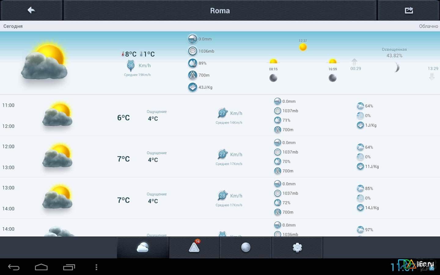
Task: Tap the share icon in header
Action: click(x=409, y=10)
